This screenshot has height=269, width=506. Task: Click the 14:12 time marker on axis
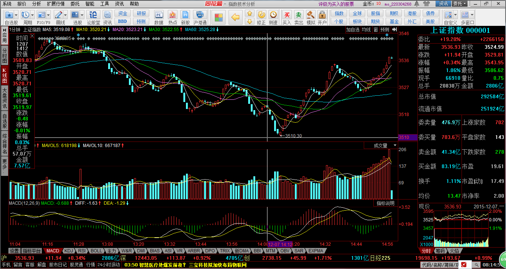pos(280,244)
